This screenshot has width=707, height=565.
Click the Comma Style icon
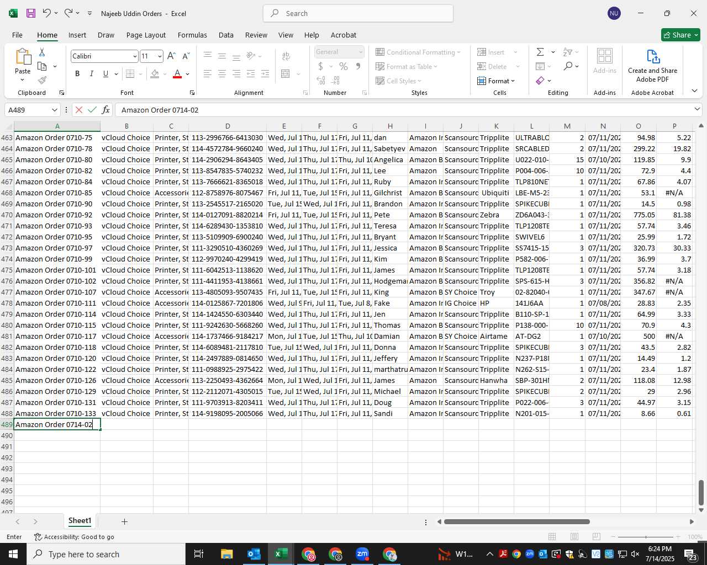click(x=358, y=66)
